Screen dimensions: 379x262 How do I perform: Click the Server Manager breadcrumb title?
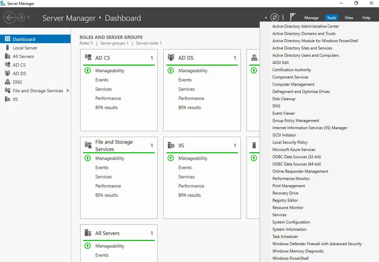[x=69, y=18]
